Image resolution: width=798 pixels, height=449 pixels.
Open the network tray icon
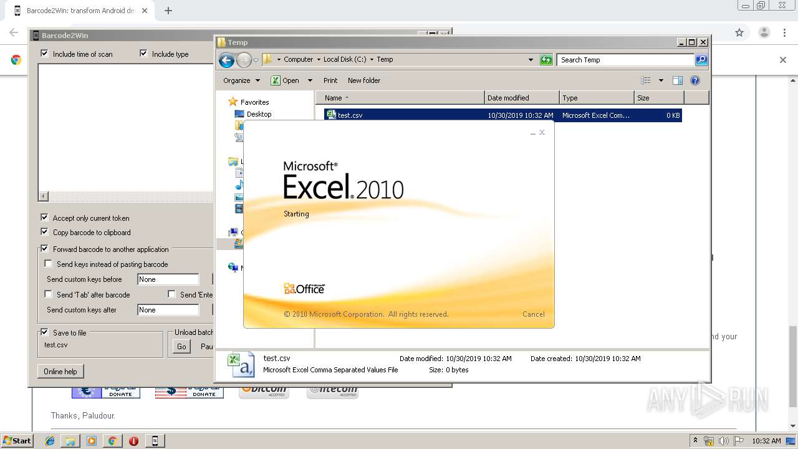[709, 441]
